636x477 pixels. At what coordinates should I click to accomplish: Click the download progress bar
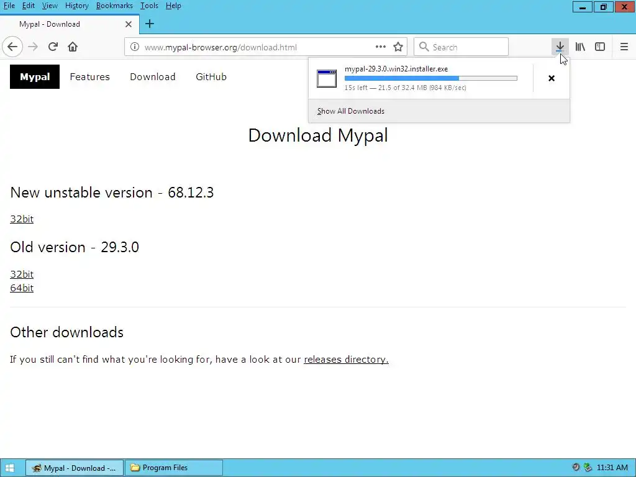[431, 78]
